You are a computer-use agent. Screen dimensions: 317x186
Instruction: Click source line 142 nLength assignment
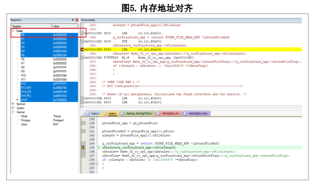(x=136, y=135)
